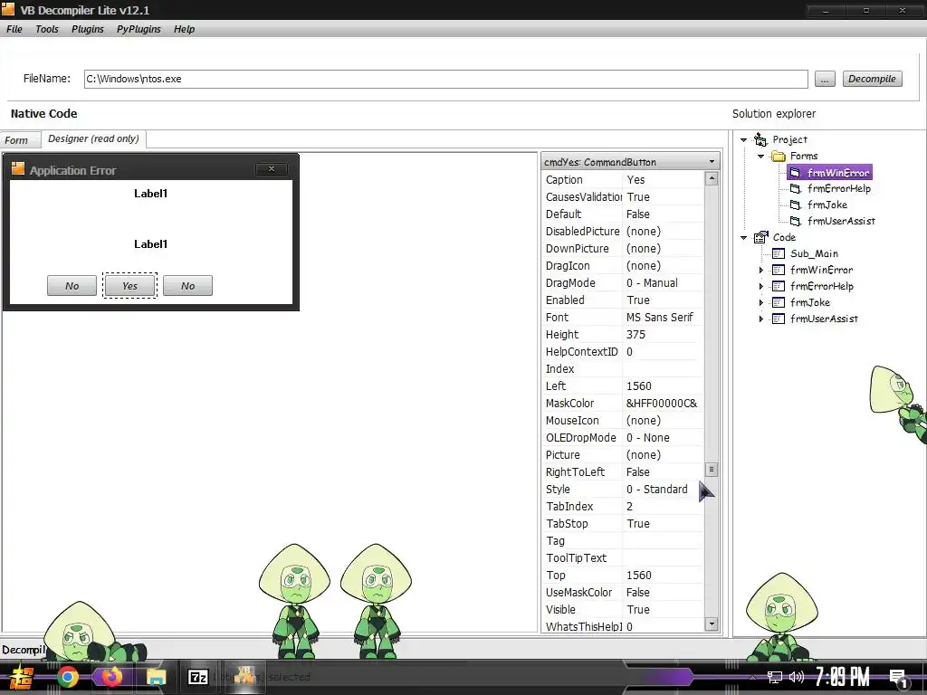Open the notification center icon

[898, 678]
